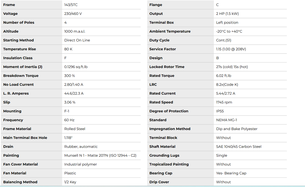Select the Locked Rotor Time value
The height and width of the screenshot is (187, 305).
(232, 67)
